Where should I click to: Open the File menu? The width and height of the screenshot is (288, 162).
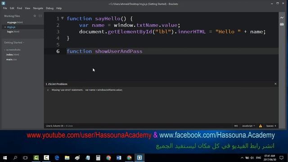[5, 8]
